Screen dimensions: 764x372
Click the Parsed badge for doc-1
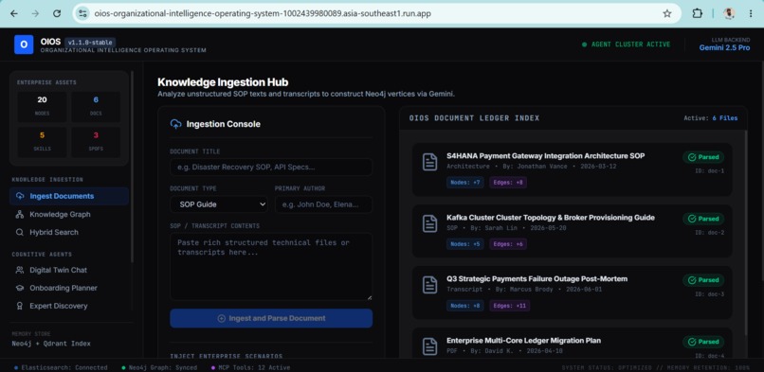[703, 157]
